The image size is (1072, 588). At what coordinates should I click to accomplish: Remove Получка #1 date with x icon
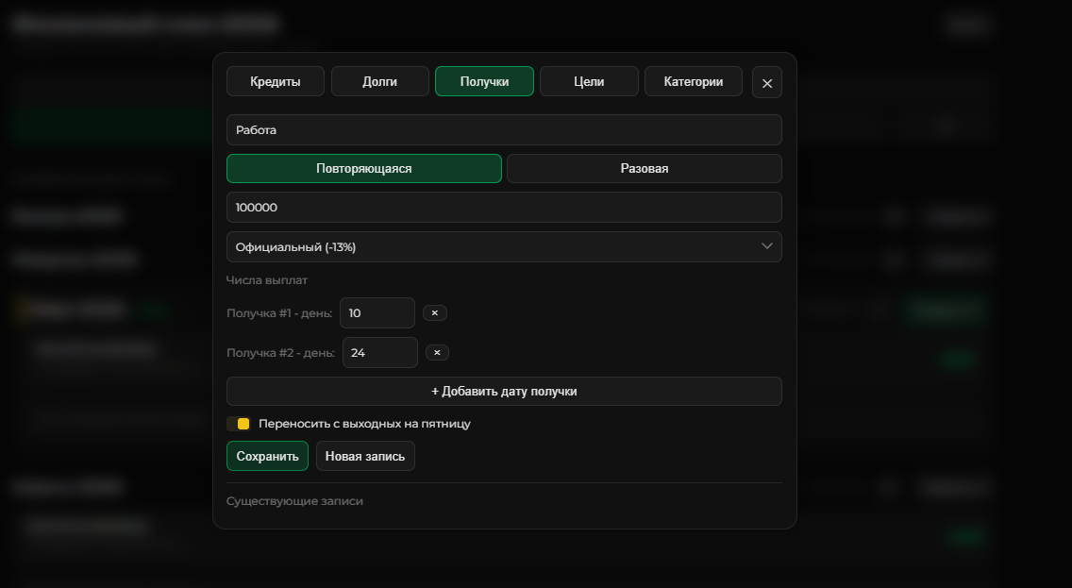[434, 313]
